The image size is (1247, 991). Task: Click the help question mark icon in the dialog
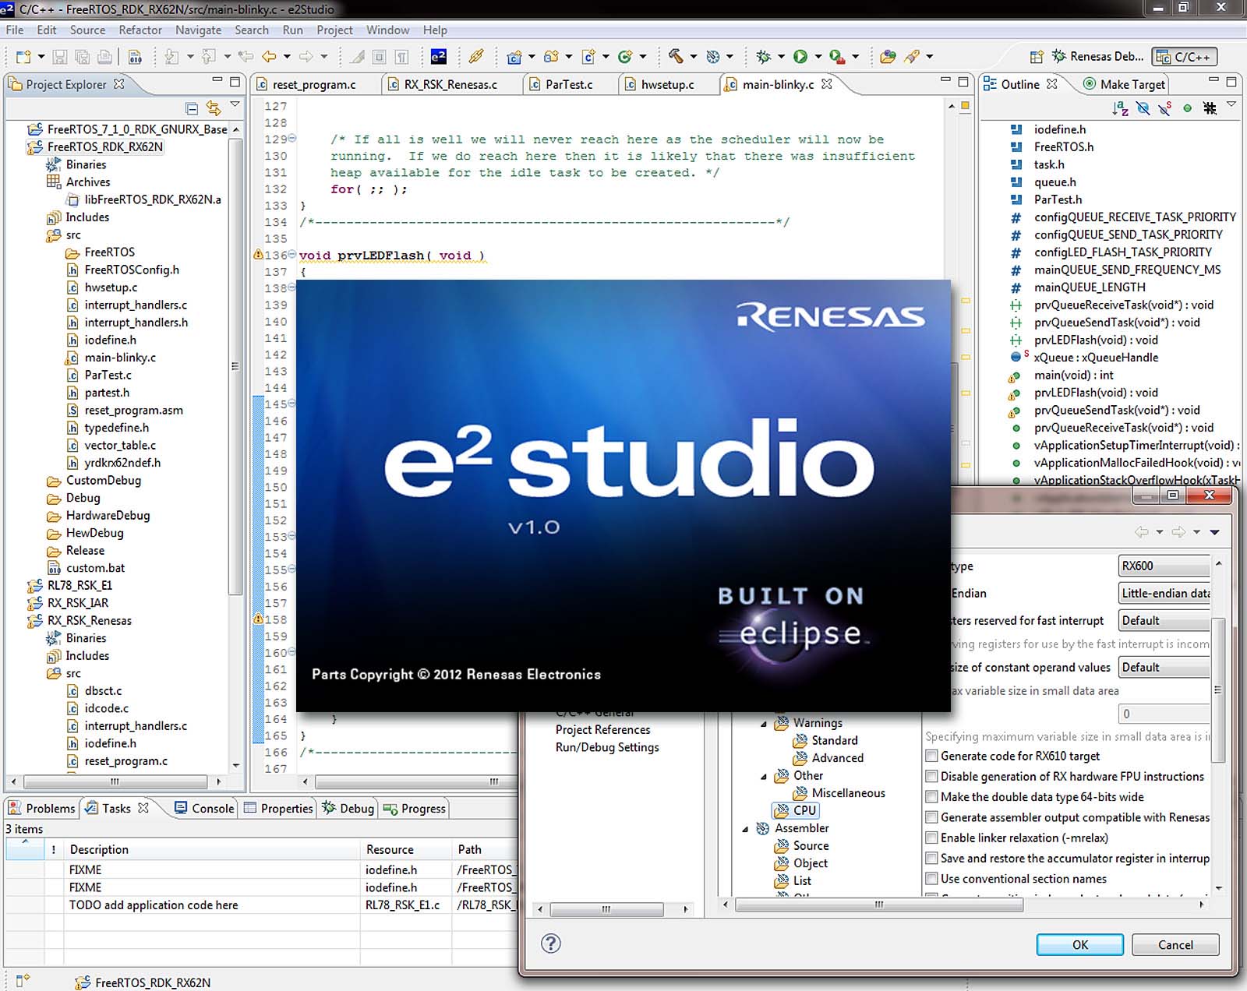tap(551, 943)
